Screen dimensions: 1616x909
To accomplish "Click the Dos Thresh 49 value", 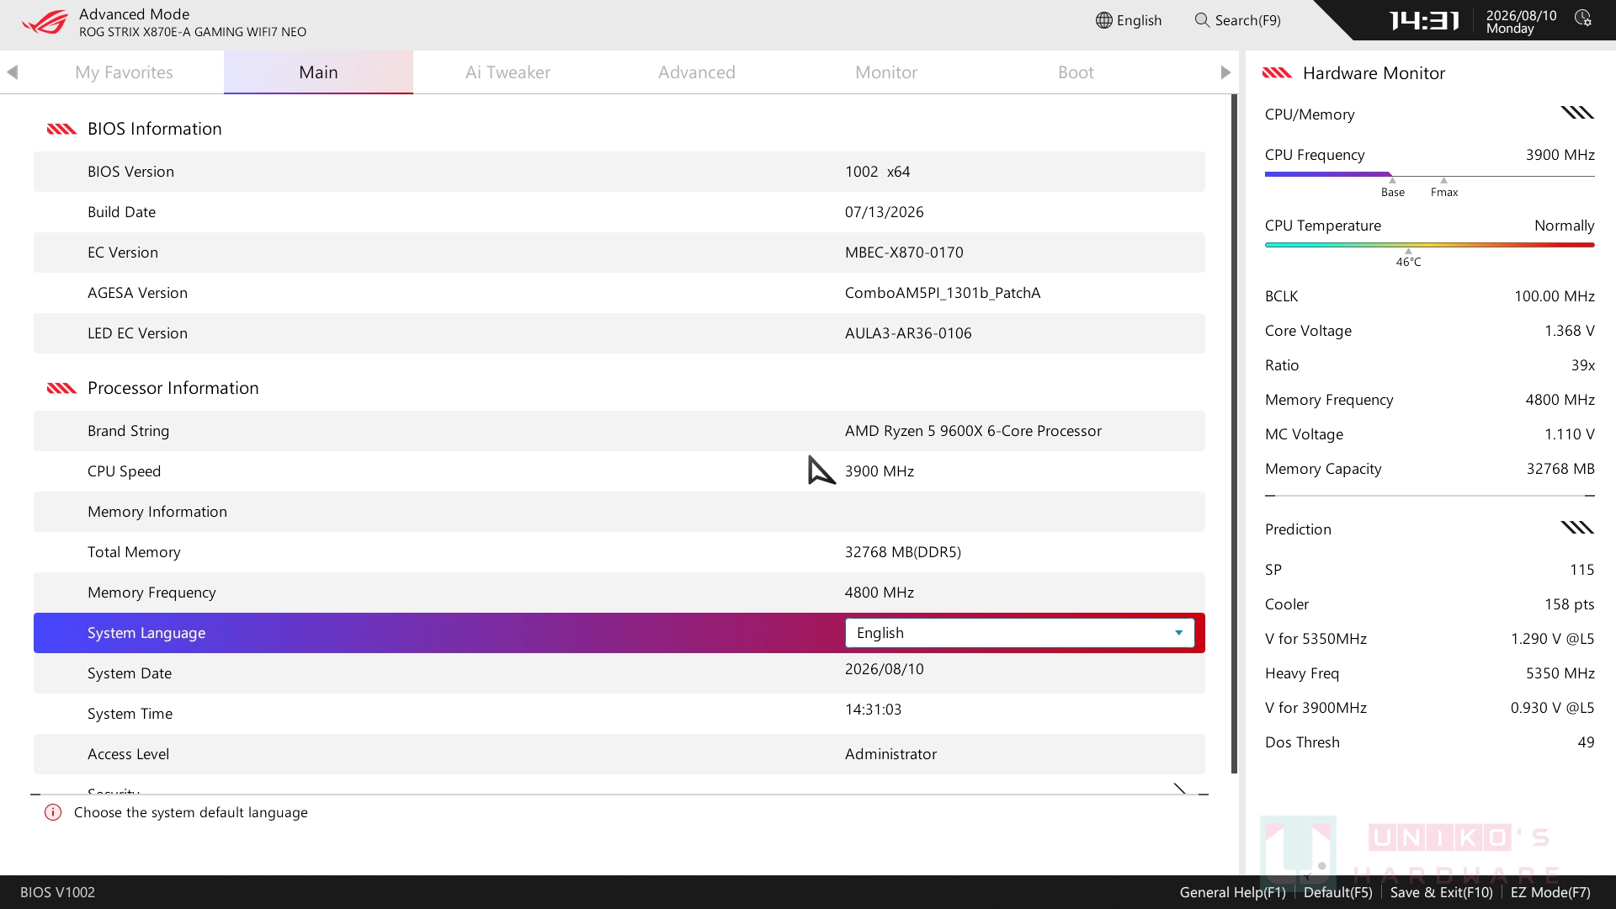I will pyautogui.click(x=1586, y=742).
